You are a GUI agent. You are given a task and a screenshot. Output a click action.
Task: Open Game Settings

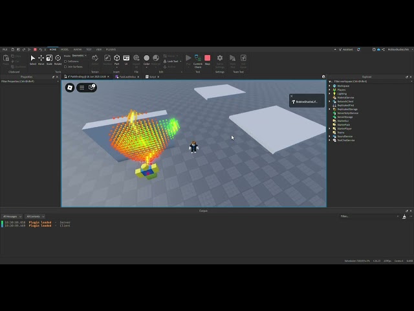pos(220,62)
